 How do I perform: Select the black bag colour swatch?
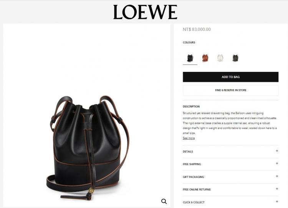click(190, 58)
